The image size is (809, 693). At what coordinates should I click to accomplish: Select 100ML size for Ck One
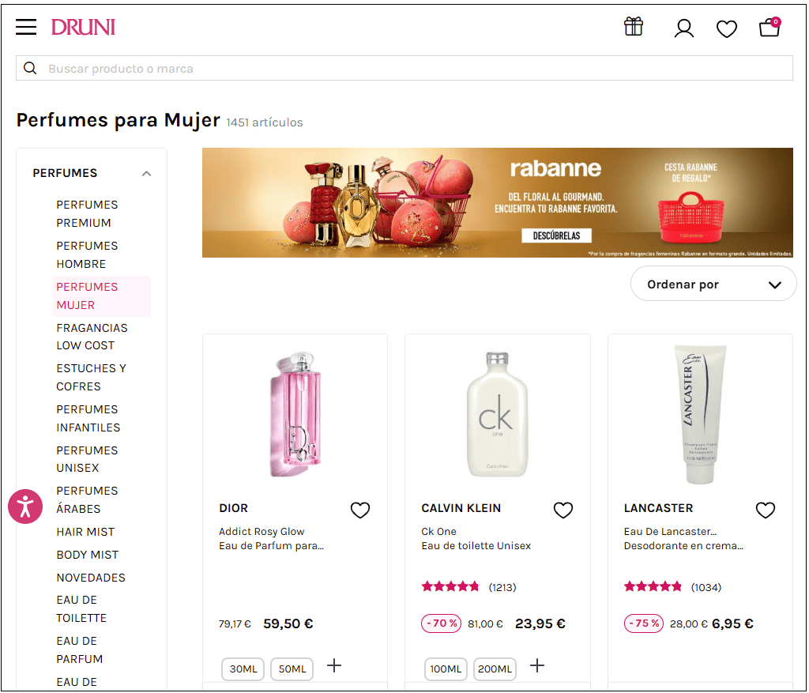(446, 669)
